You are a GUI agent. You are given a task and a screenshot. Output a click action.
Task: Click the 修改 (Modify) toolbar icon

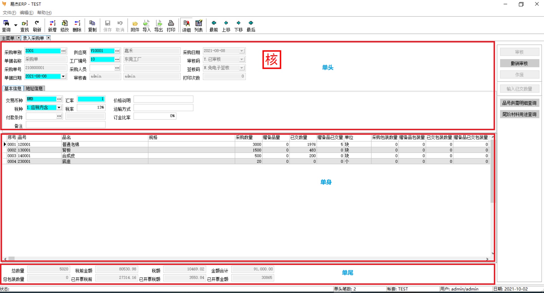tap(65, 26)
